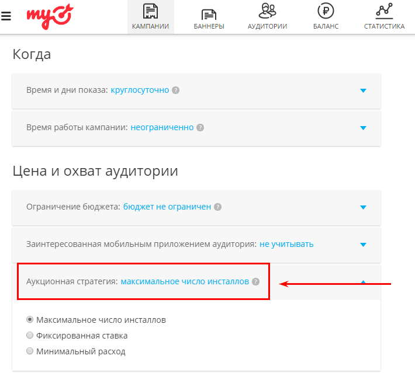This screenshot has width=415, height=373.
Task: Click Заинтересованная мобильным приложением аудитория label
Action: 141,244
